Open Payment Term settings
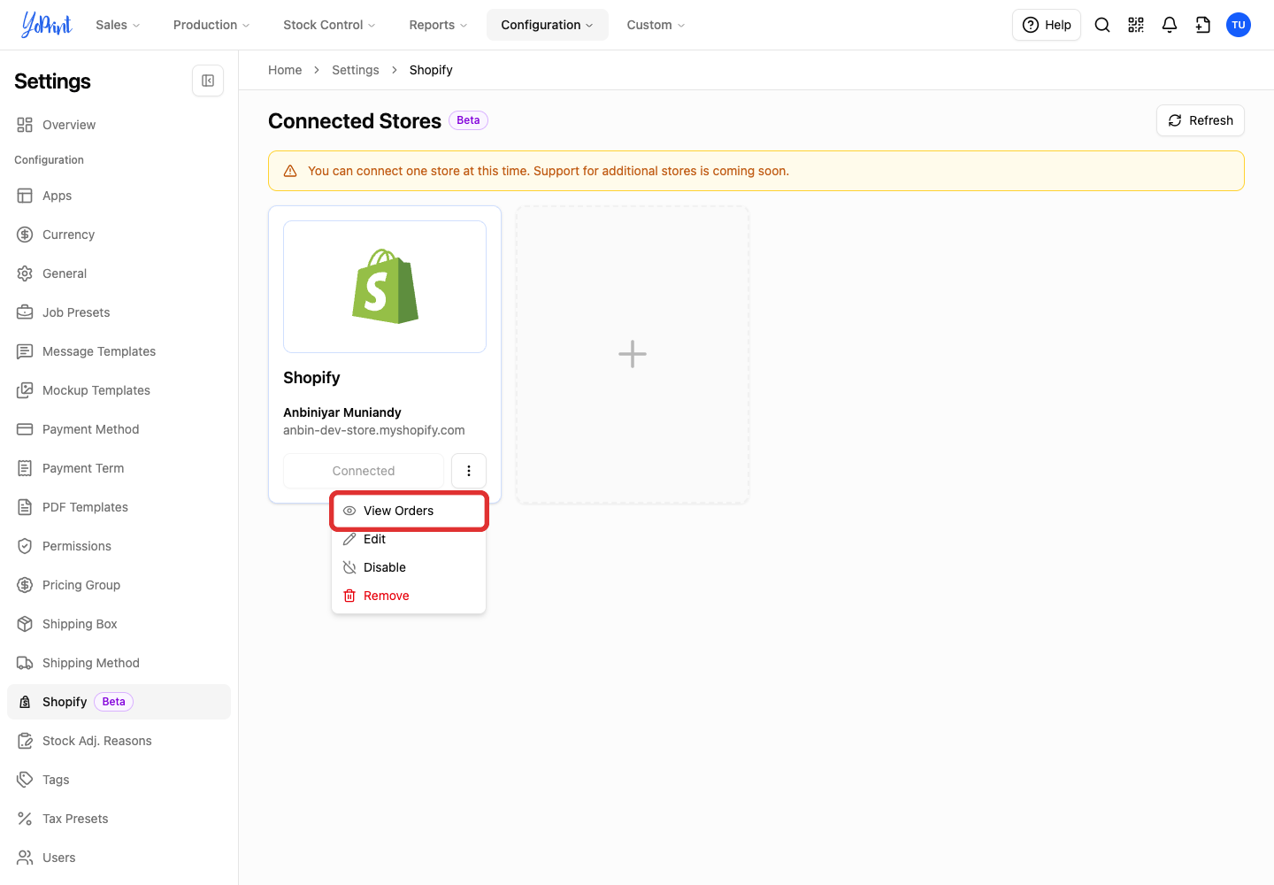The width and height of the screenshot is (1274, 885). point(119,468)
